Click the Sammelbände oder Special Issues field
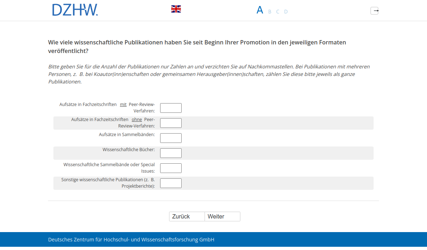The width and height of the screenshot is (427, 250). coord(171,168)
